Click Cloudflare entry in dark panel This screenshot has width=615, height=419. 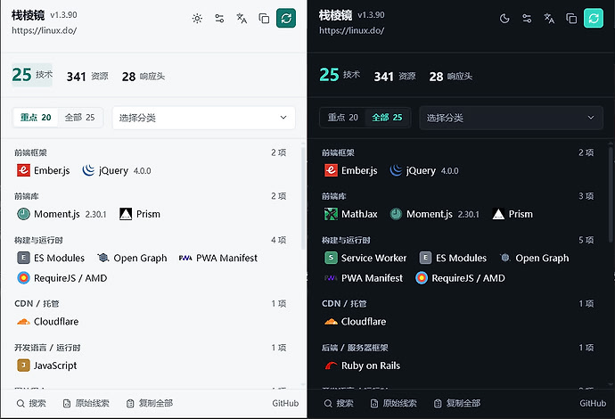coord(356,322)
